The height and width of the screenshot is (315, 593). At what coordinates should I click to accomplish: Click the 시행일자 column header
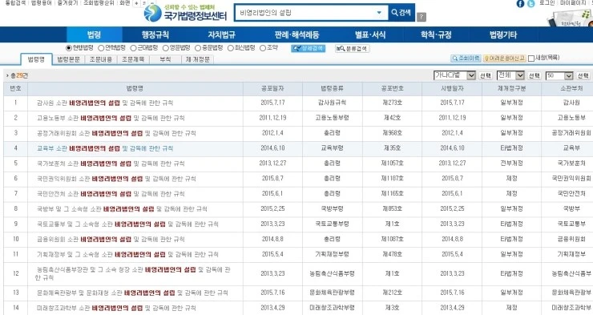(452, 88)
